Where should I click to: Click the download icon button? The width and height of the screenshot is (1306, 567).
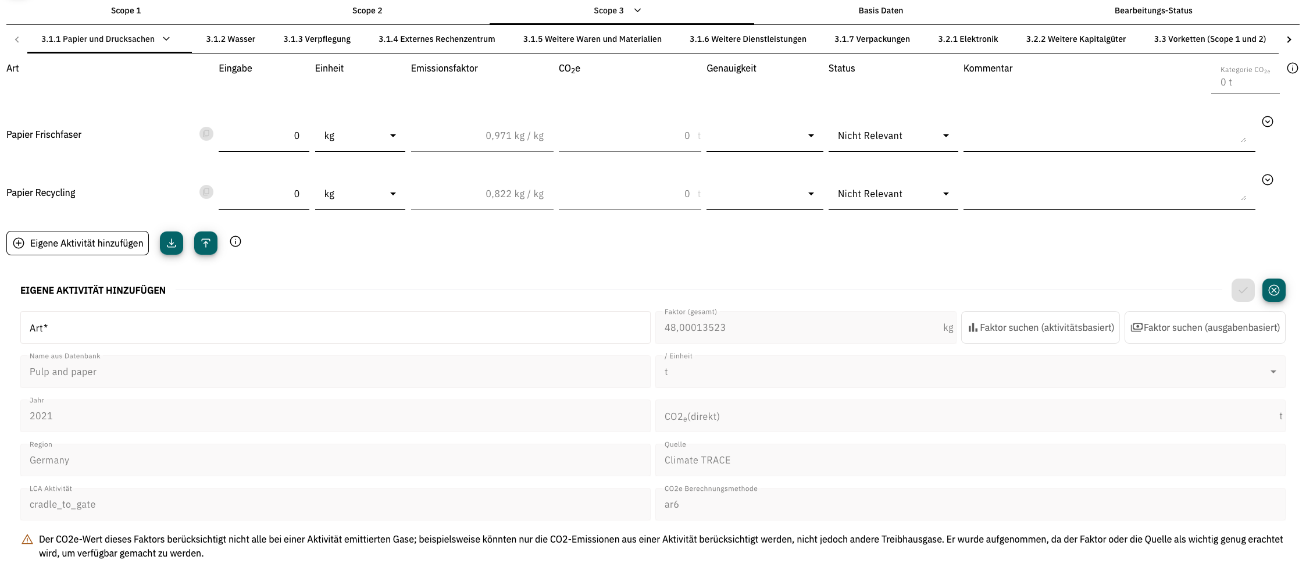(172, 243)
